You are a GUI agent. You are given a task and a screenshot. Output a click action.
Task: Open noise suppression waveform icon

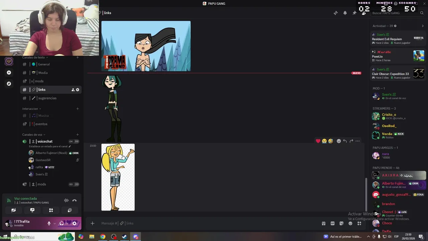coord(66,200)
